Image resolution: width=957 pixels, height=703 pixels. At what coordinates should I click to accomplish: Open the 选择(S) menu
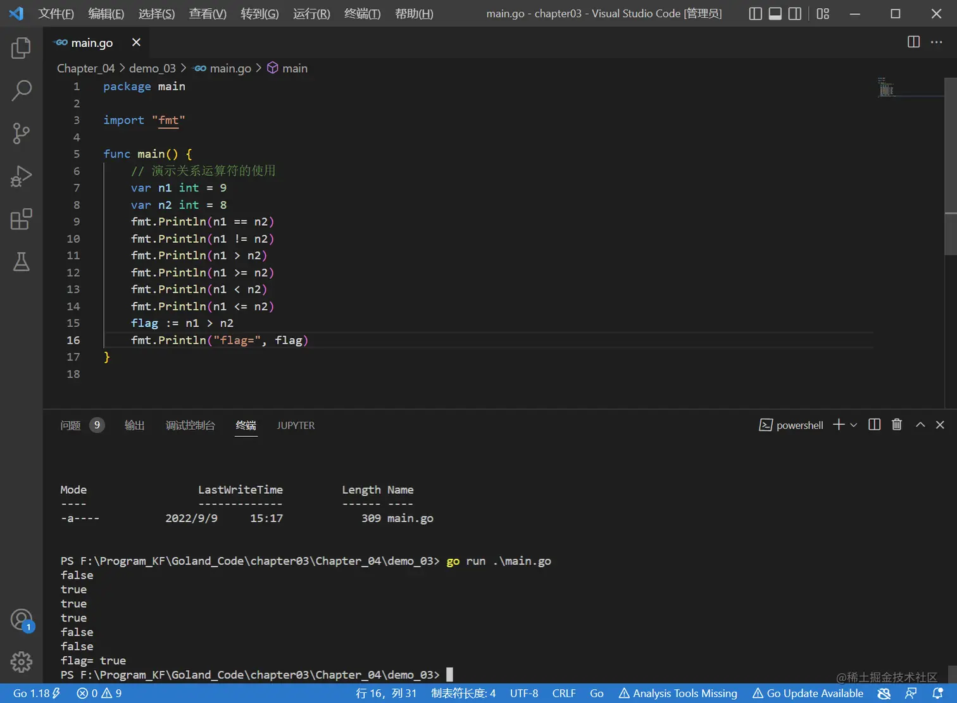[156, 13]
